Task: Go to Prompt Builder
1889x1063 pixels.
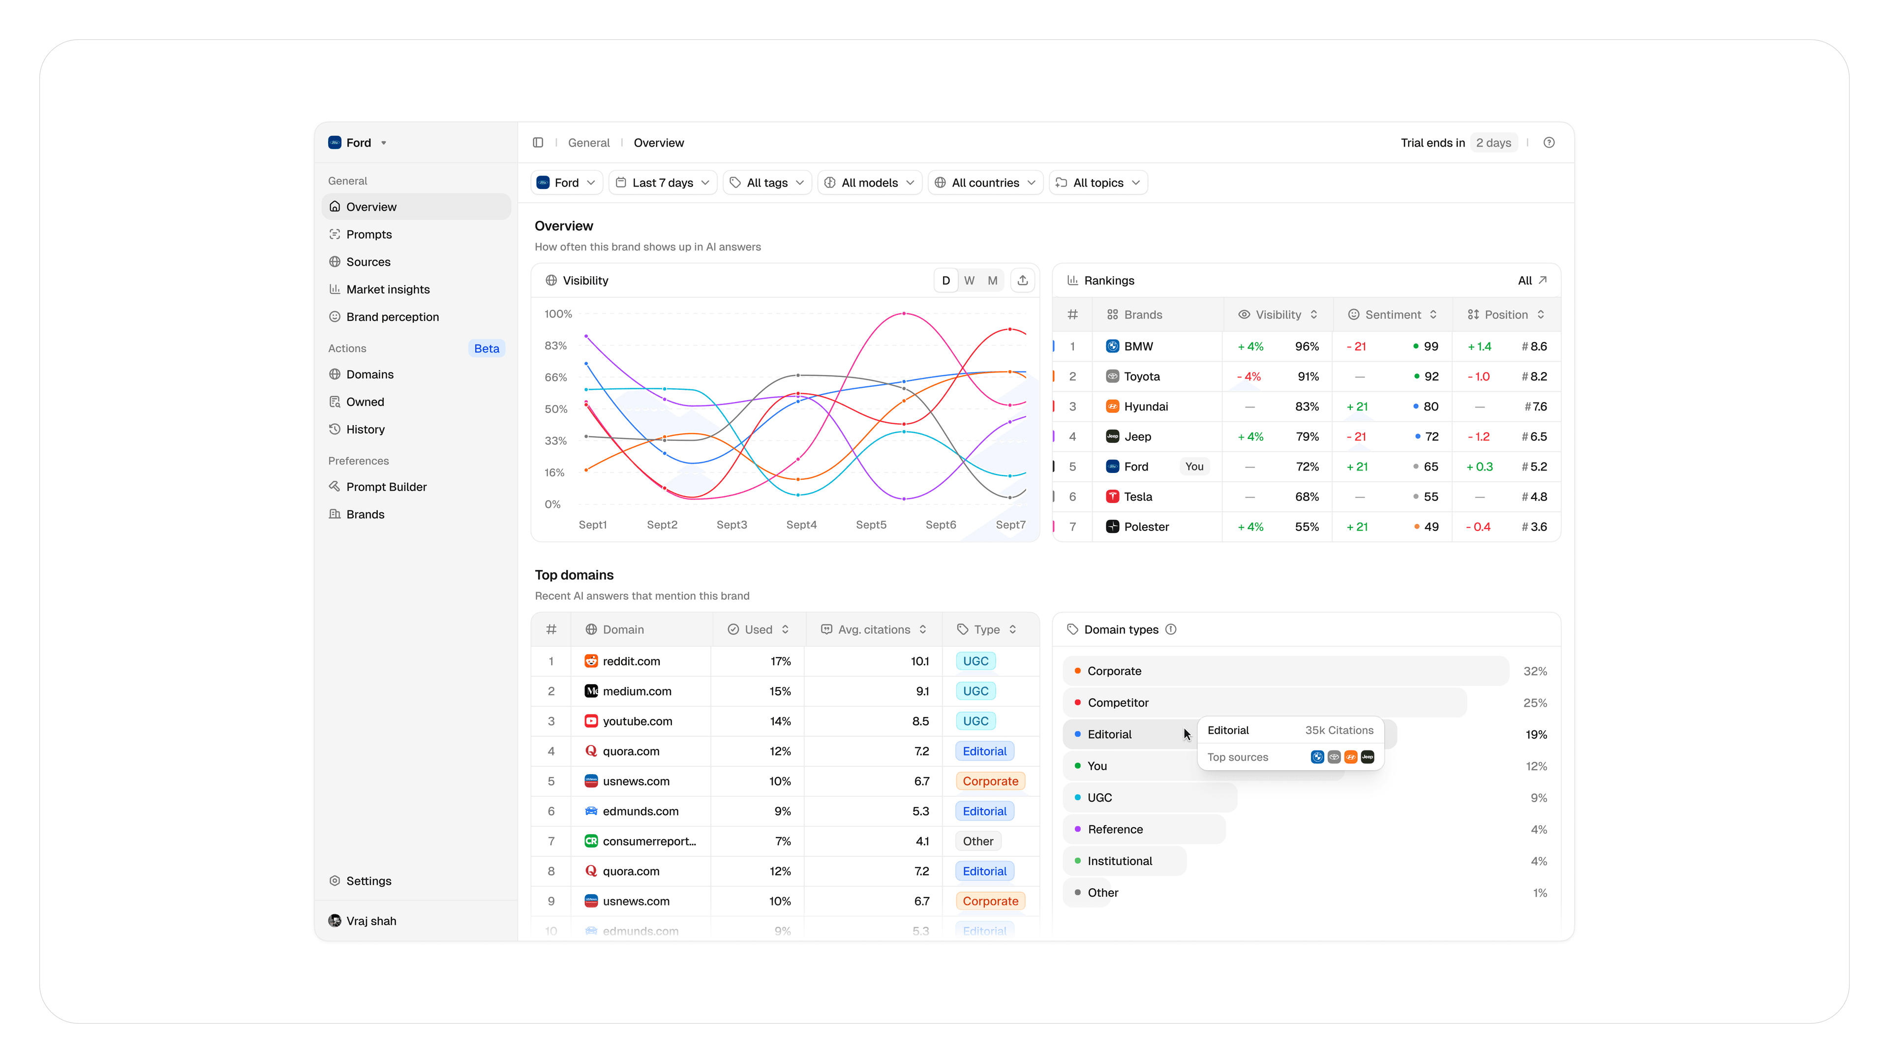Action: click(386, 486)
